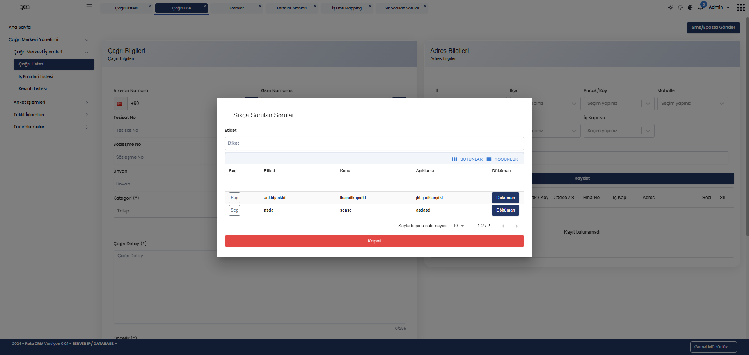This screenshot has width=749, height=355.
Task: Close the Formlar tab
Action: click(x=260, y=6)
